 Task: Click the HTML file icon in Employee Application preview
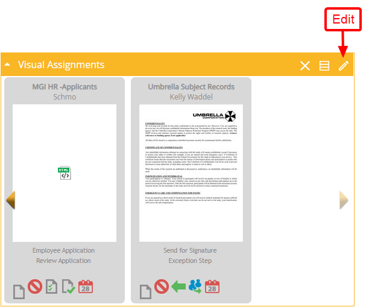65,173
